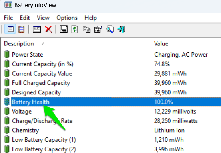221x153 pixels.
Task: Click the red X delete toolbar icon
Action: click(48, 29)
